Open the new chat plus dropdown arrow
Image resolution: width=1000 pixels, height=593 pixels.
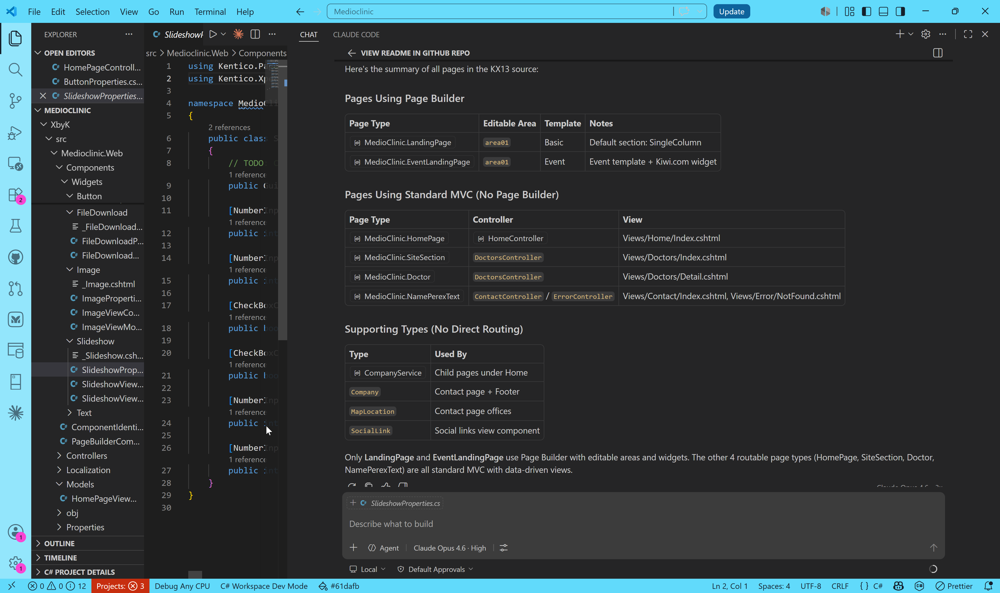[x=911, y=34]
